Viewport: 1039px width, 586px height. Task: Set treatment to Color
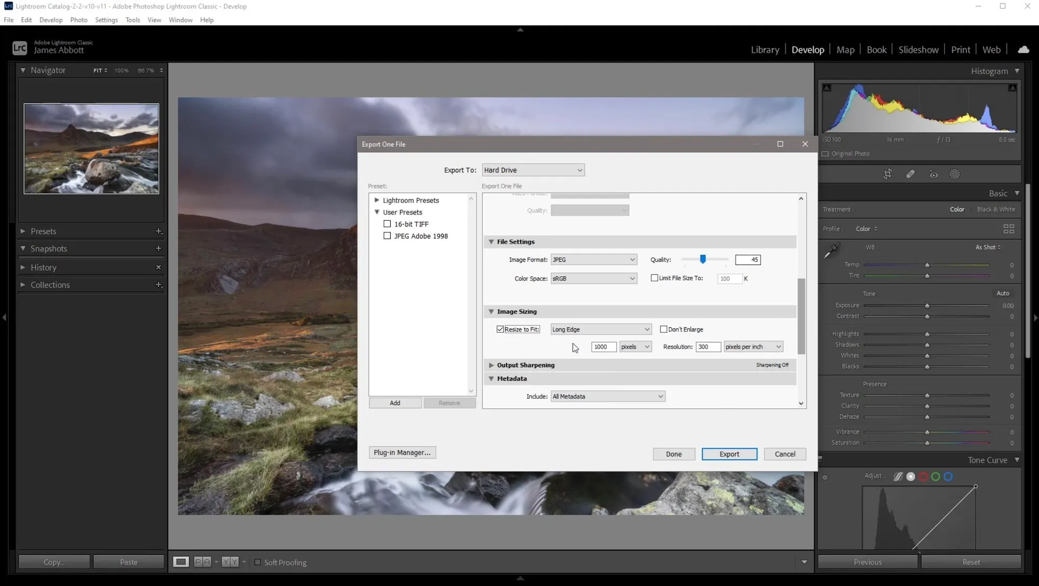957,209
